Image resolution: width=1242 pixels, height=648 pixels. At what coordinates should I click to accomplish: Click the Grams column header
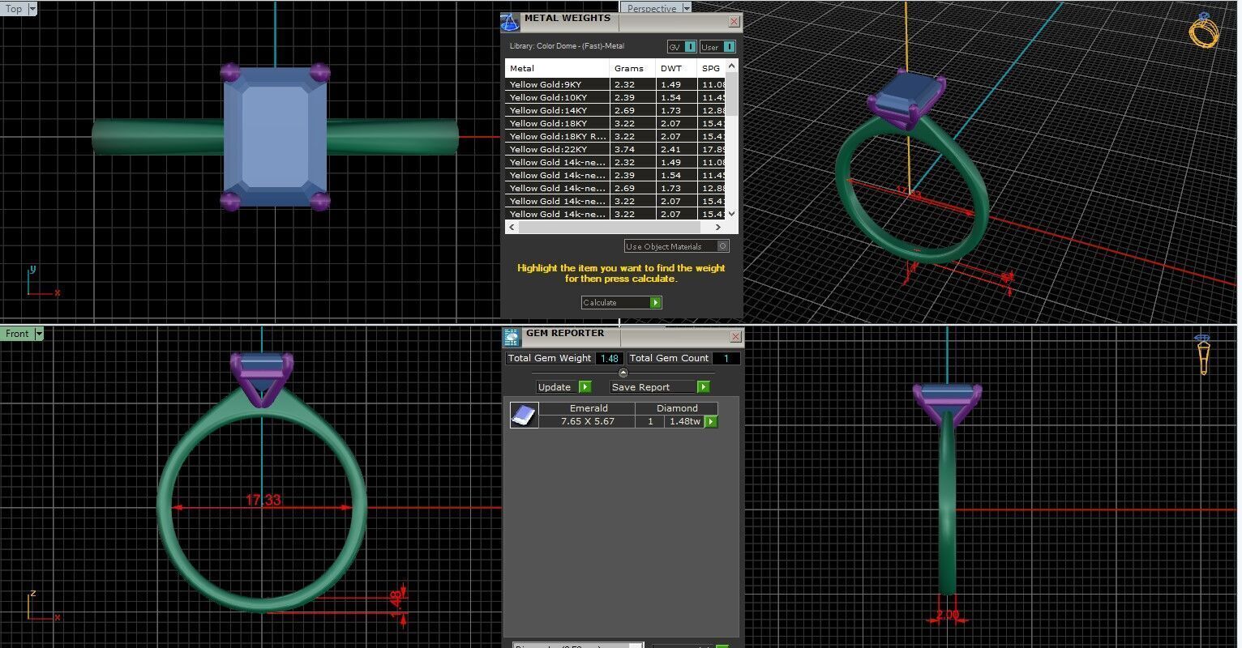coord(633,69)
